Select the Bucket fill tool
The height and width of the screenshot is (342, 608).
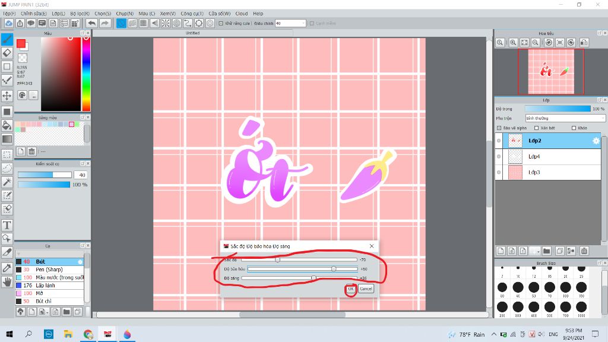[7, 125]
